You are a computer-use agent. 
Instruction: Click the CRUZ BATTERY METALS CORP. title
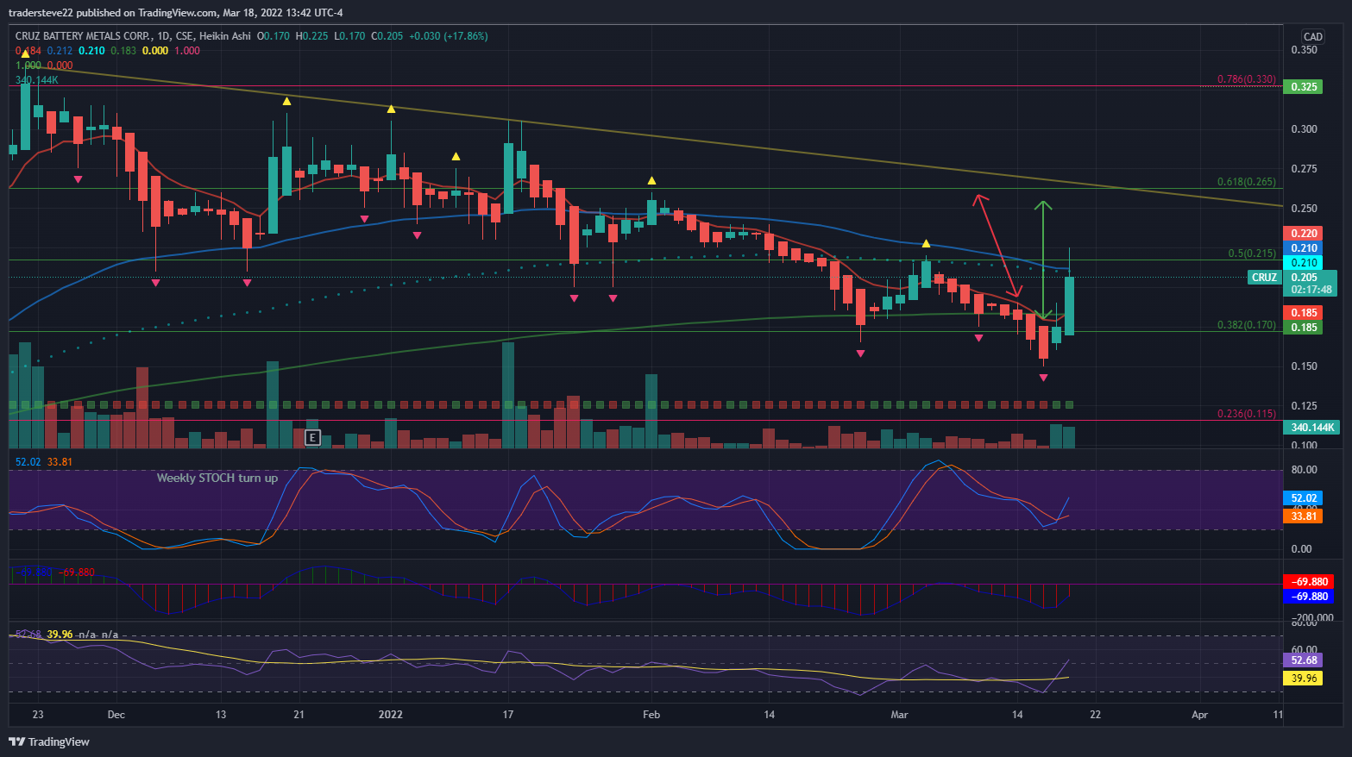(x=84, y=36)
